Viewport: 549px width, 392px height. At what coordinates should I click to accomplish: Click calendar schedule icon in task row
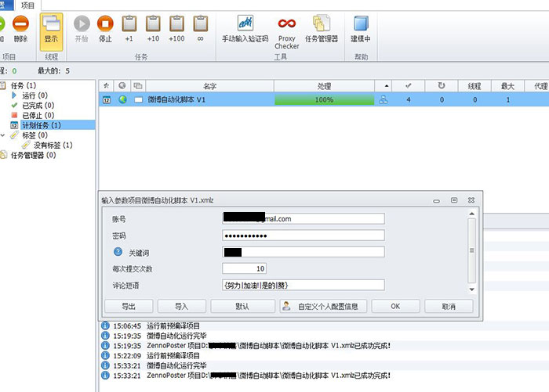click(x=107, y=100)
